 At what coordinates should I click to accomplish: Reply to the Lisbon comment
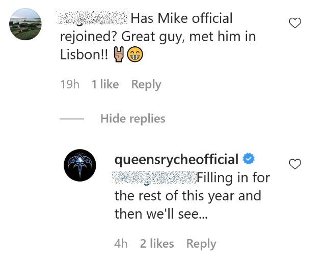click(146, 84)
